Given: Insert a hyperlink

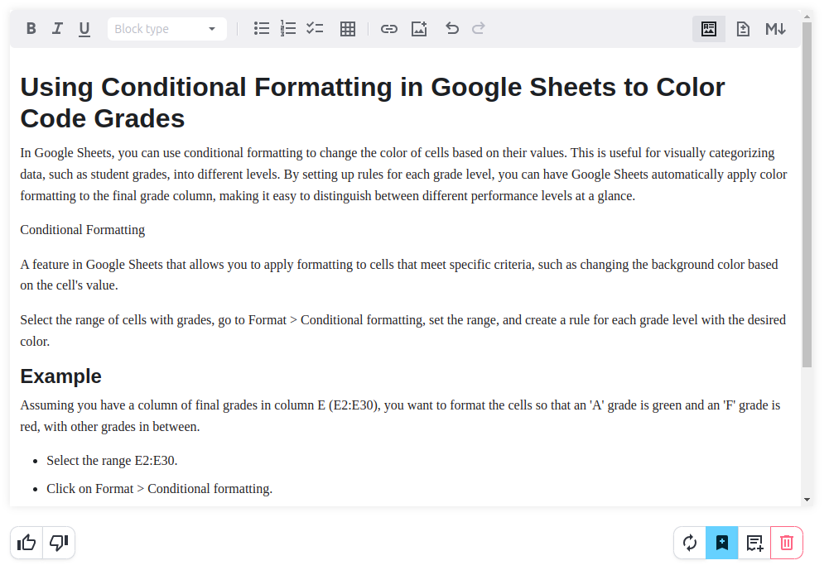Looking at the screenshot, I should (389, 28).
